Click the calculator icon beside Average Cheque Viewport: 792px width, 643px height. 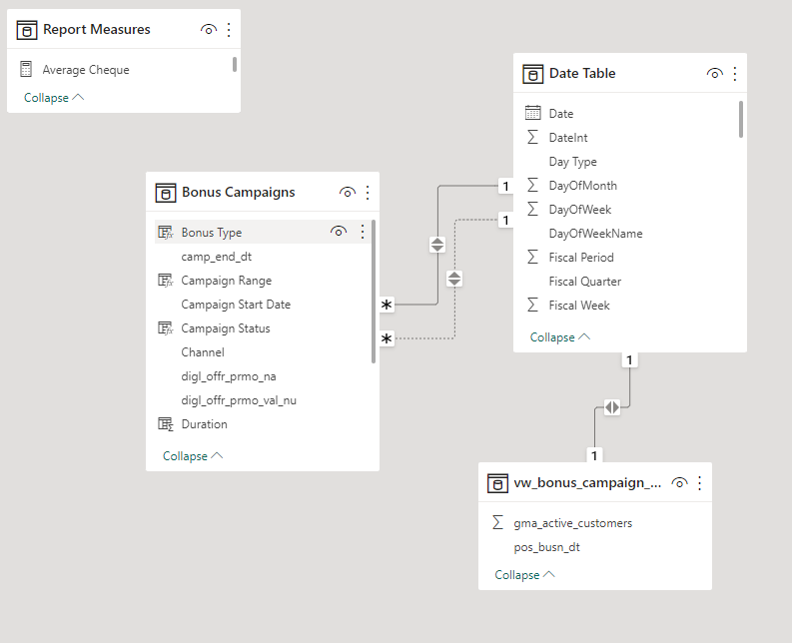(x=26, y=69)
